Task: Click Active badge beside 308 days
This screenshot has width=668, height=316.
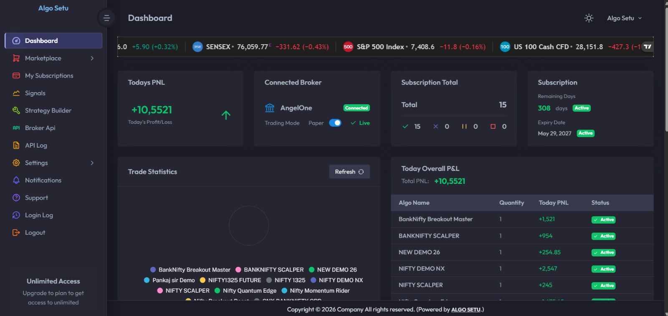Action: click(582, 108)
